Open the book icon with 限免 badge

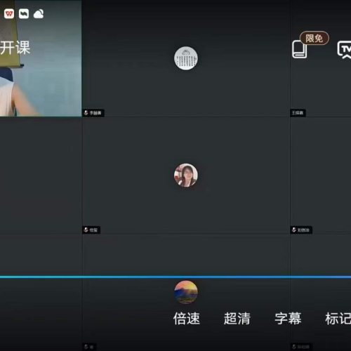(300, 49)
